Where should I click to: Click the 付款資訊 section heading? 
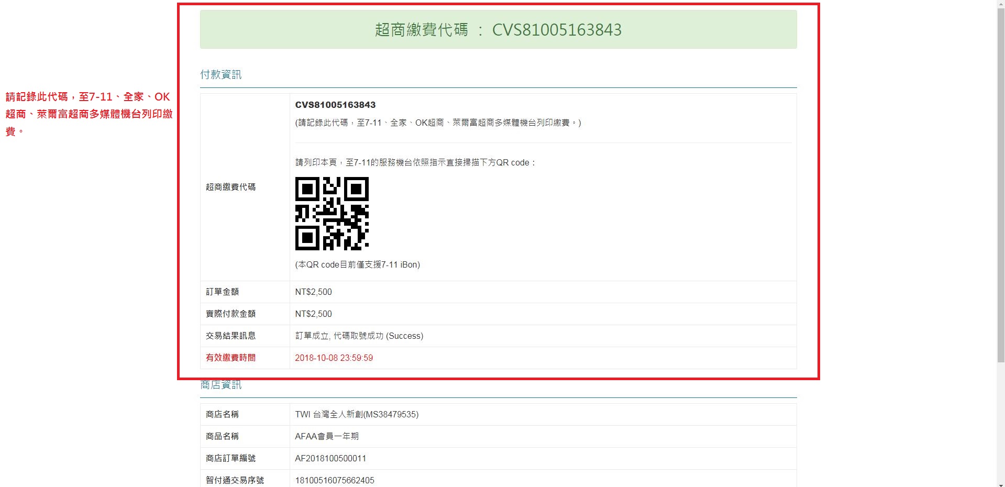pos(220,74)
